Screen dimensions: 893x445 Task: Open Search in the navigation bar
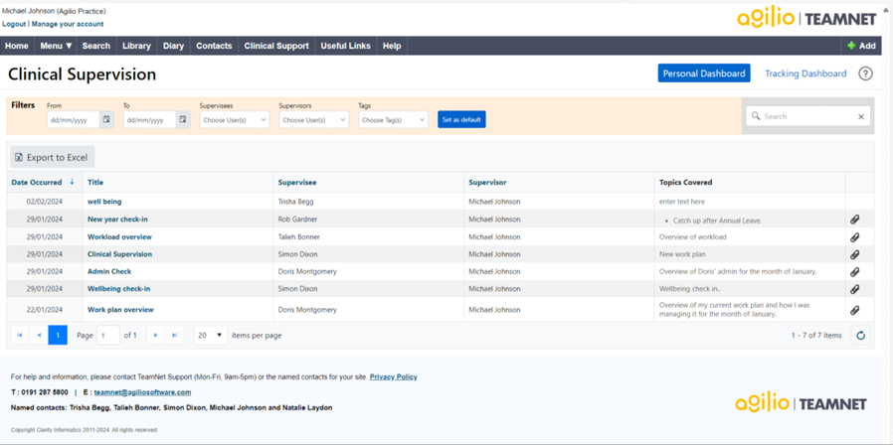(x=95, y=46)
